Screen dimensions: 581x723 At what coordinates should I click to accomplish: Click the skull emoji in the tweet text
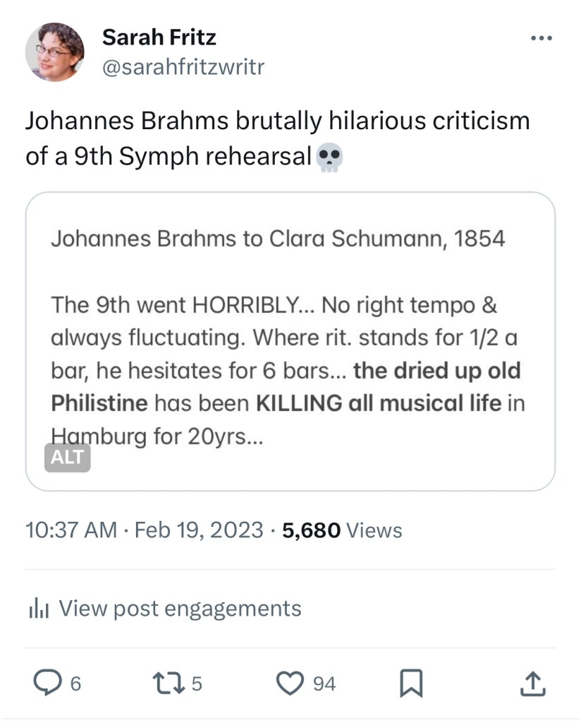(x=329, y=157)
